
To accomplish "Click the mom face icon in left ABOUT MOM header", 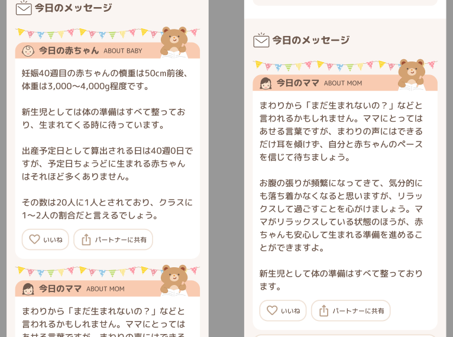I will pyautogui.click(x=28, y=289).
